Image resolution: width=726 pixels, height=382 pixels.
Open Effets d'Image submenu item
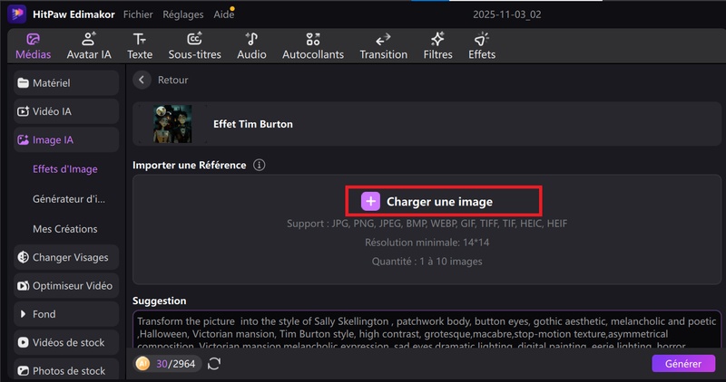point(65,169)
